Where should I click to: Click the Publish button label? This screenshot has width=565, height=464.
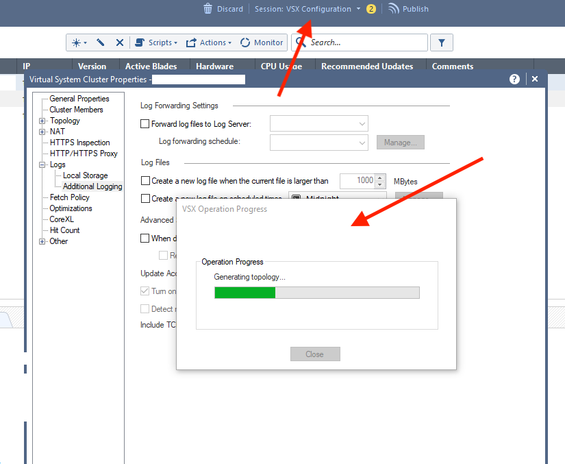coord(416,9)
